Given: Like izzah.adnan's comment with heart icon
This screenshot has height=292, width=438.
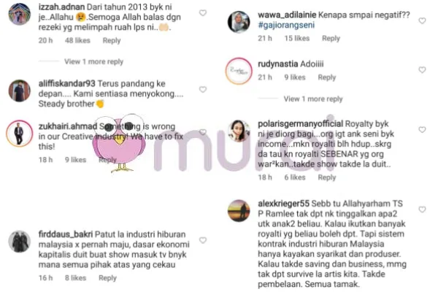Looking at the screenshot, I should point(203,13).
